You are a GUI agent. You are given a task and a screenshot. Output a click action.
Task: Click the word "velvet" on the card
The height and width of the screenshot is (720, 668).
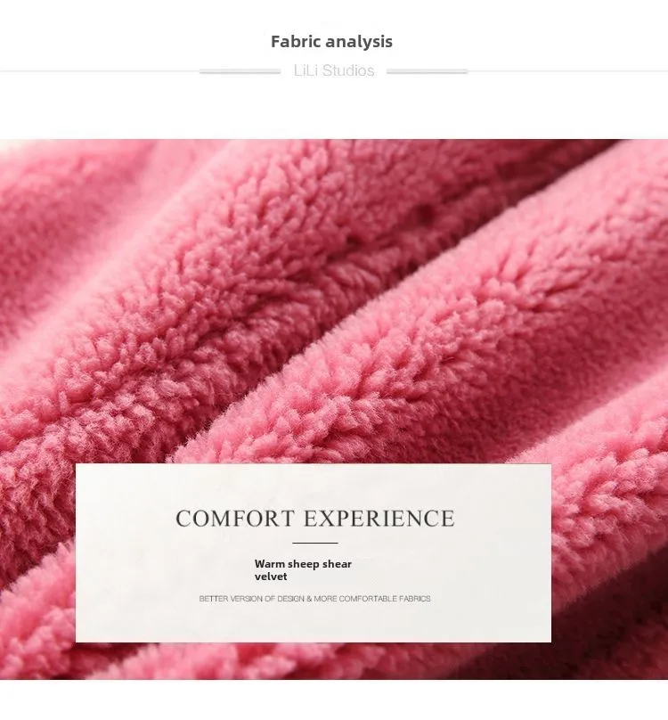[271, 577]
